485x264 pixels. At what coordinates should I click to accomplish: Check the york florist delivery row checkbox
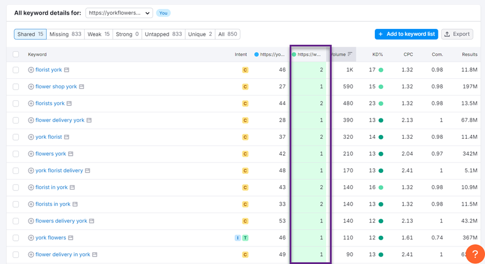click(x=16, y=171)
